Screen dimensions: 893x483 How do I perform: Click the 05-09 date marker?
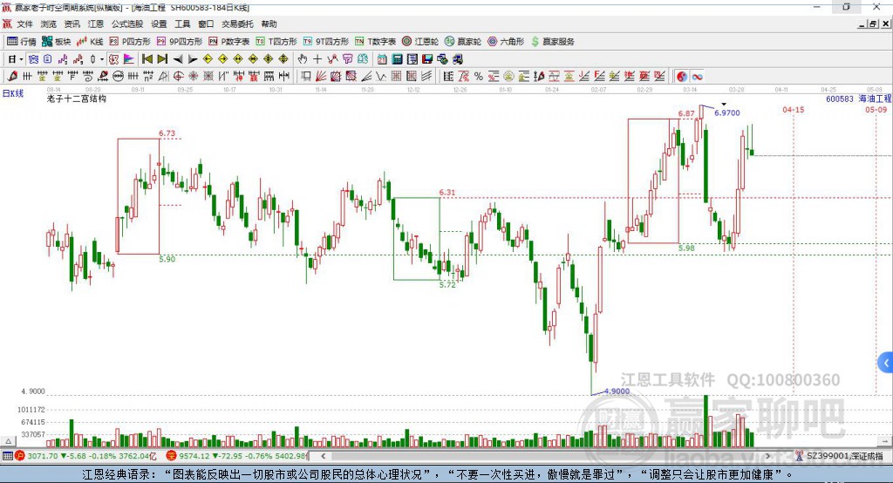coord(876,109)
